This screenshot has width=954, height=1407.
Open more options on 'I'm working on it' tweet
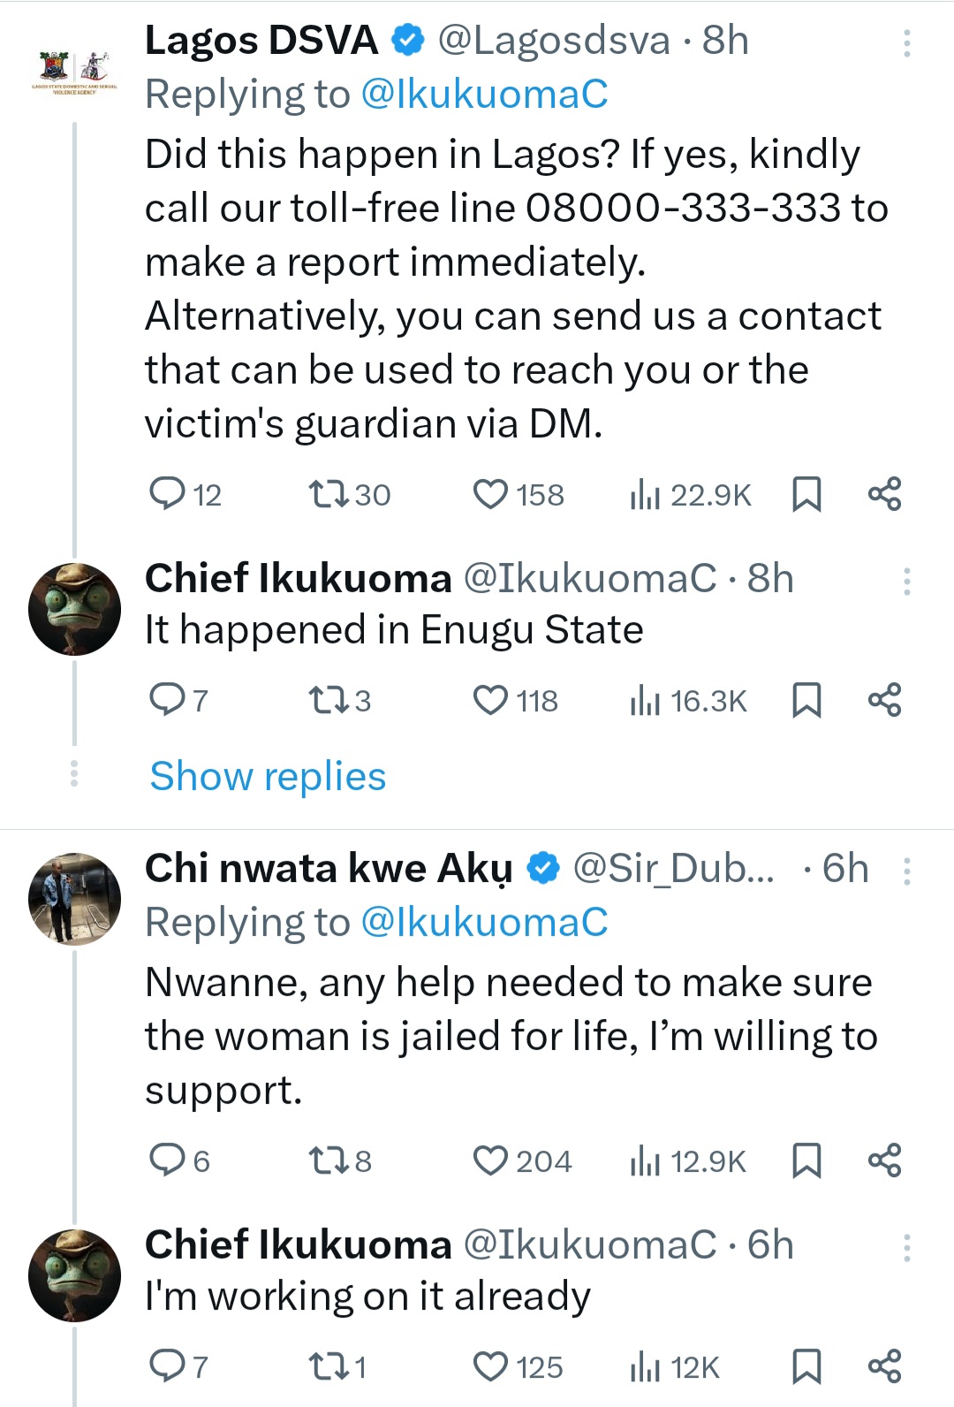906,1247
